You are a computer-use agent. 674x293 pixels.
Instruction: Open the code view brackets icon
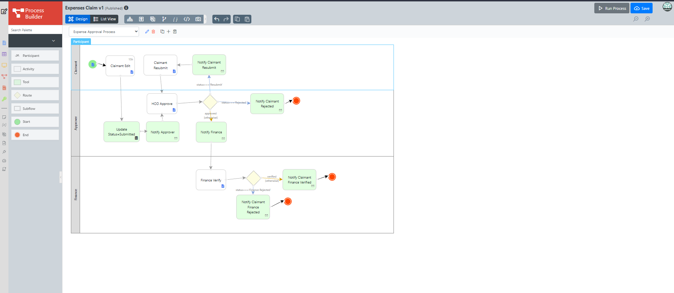(x=187, y=19)
